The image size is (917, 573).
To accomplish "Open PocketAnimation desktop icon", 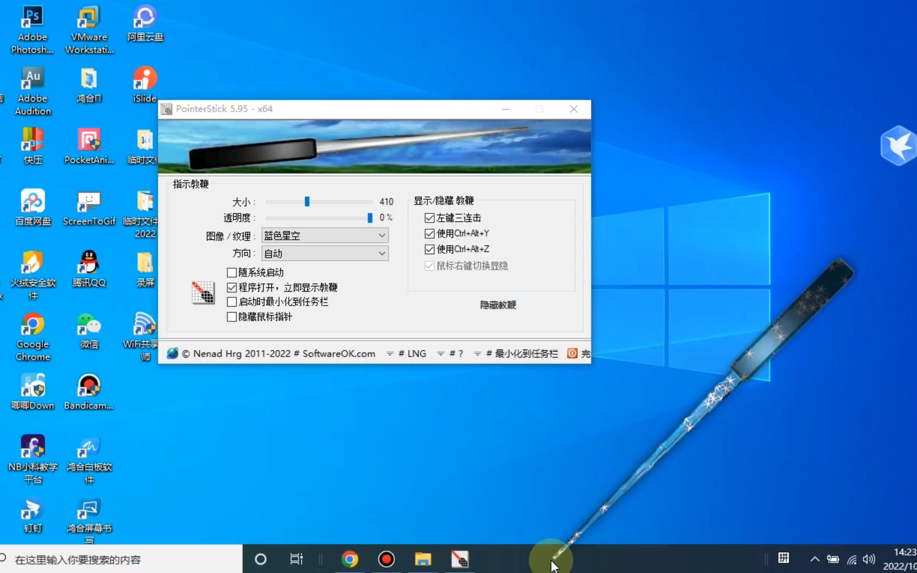I will pyautogui.click(x=89, y=146).
